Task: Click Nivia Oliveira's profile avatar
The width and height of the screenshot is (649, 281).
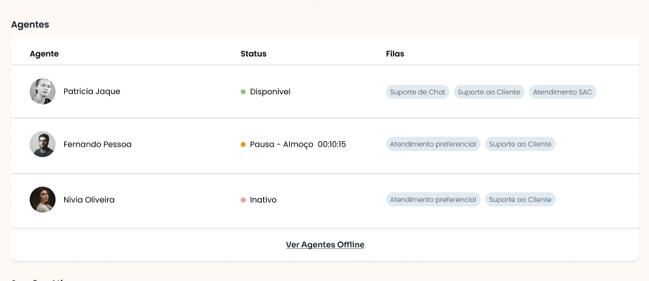Action: click(x=42, y=200)
